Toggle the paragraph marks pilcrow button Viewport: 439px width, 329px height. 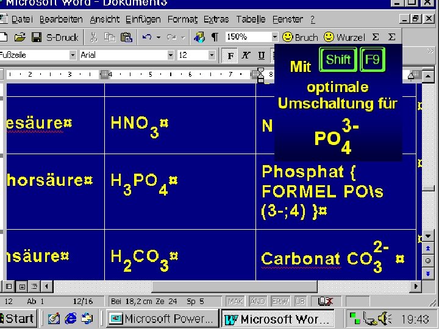pyautogui.click(x=215, y=37)
